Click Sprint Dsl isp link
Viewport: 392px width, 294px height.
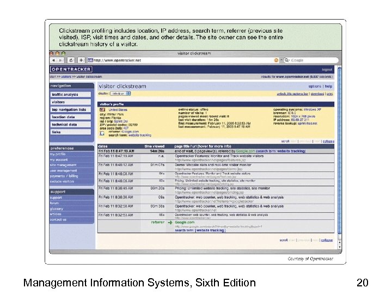click(121, 121)
